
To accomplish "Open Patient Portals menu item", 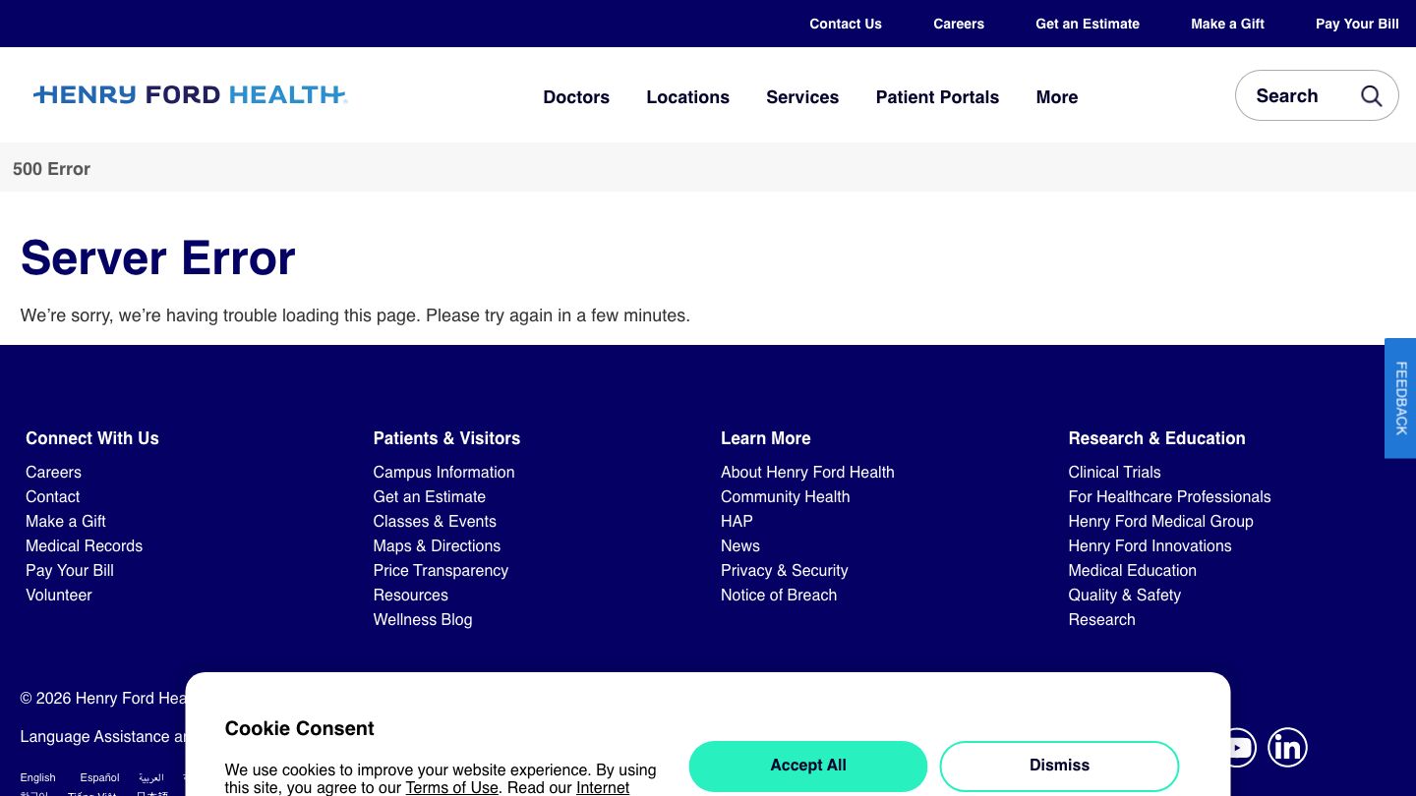I will coord(937,97).
